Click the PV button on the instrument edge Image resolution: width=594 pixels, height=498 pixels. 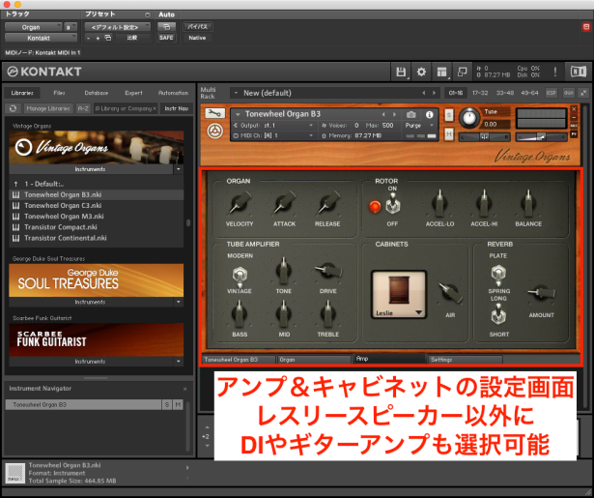pos(574,134)
